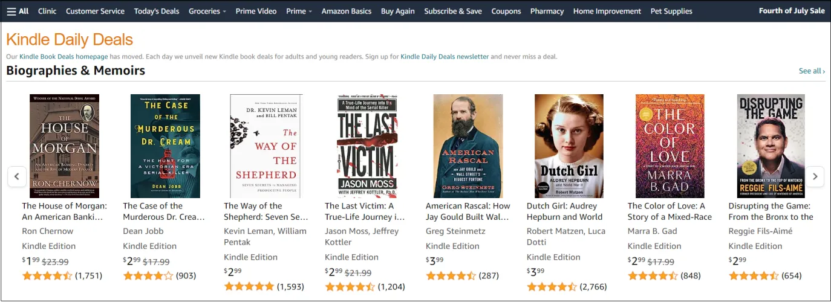Expand See all Biographies & Memoirs
Image resolution: width=831 pixels, height=302 pixels.
[x=812, y=71]
